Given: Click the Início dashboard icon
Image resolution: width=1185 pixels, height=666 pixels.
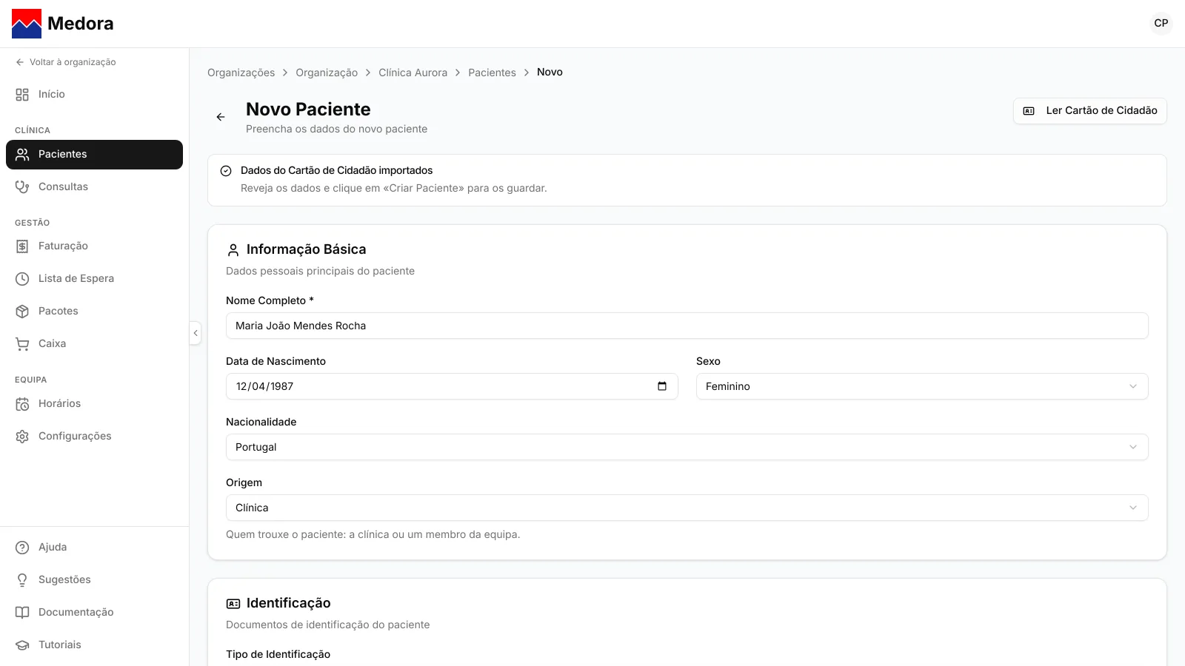Looking at the screenshot, I should (x=22, y=95).
